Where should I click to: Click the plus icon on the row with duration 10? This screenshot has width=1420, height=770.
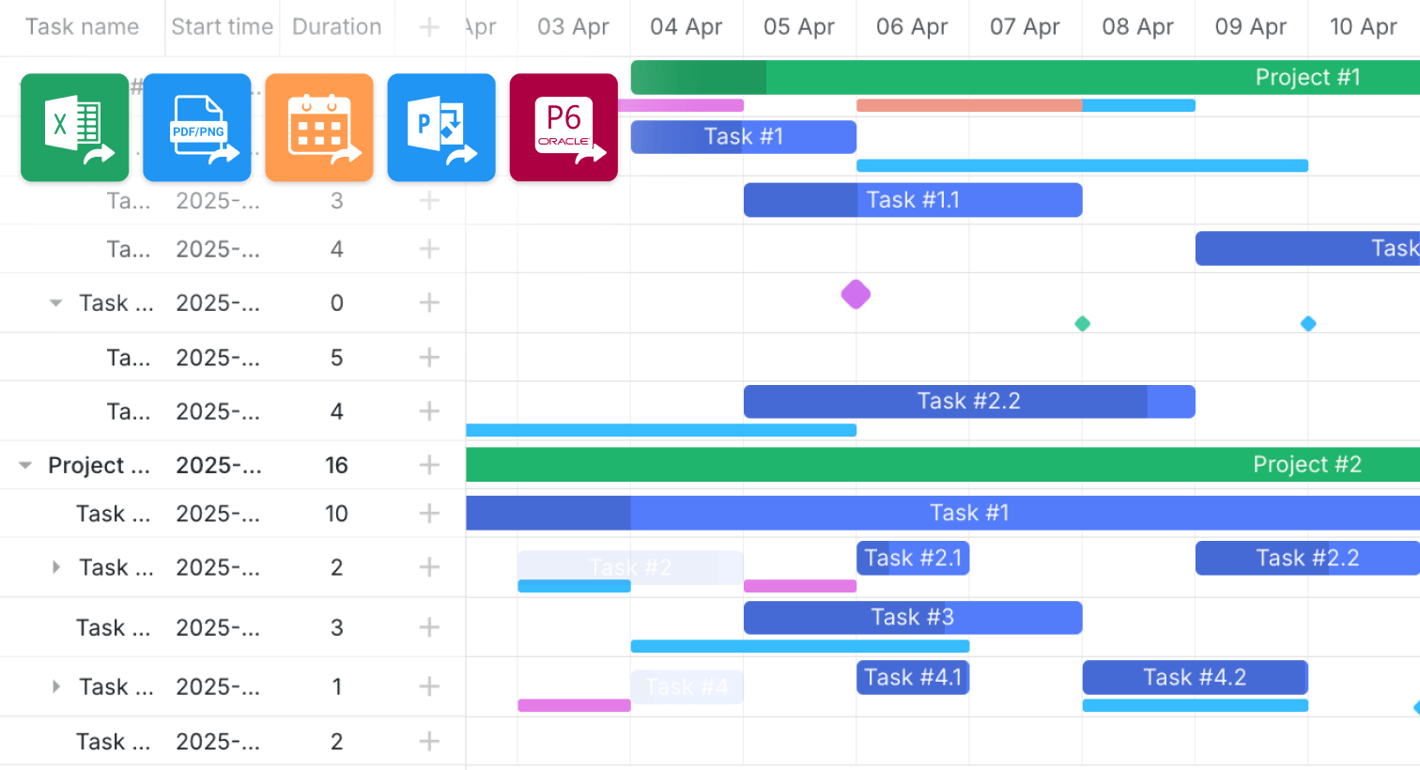428,513
